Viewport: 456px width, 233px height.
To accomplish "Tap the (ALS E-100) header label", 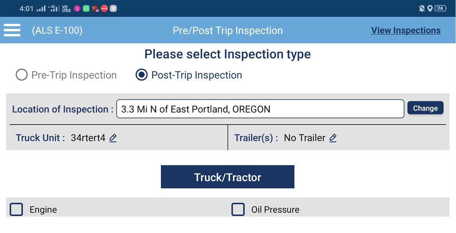I will coord(57,30).
